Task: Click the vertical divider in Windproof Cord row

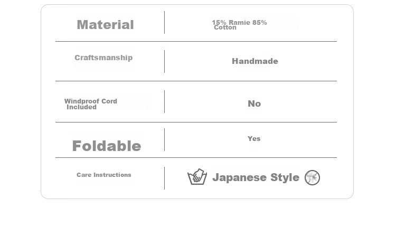Action: pyautogui.click(x=164, y=101)
